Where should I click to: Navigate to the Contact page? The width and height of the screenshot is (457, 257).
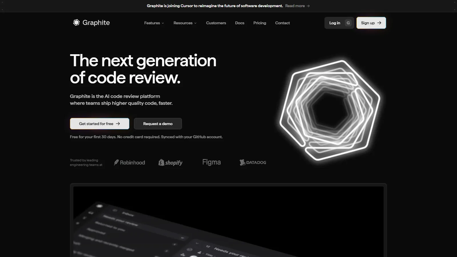pos(282,23)
